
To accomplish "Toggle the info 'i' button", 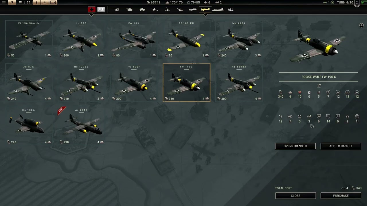I will tap(37, 2).
